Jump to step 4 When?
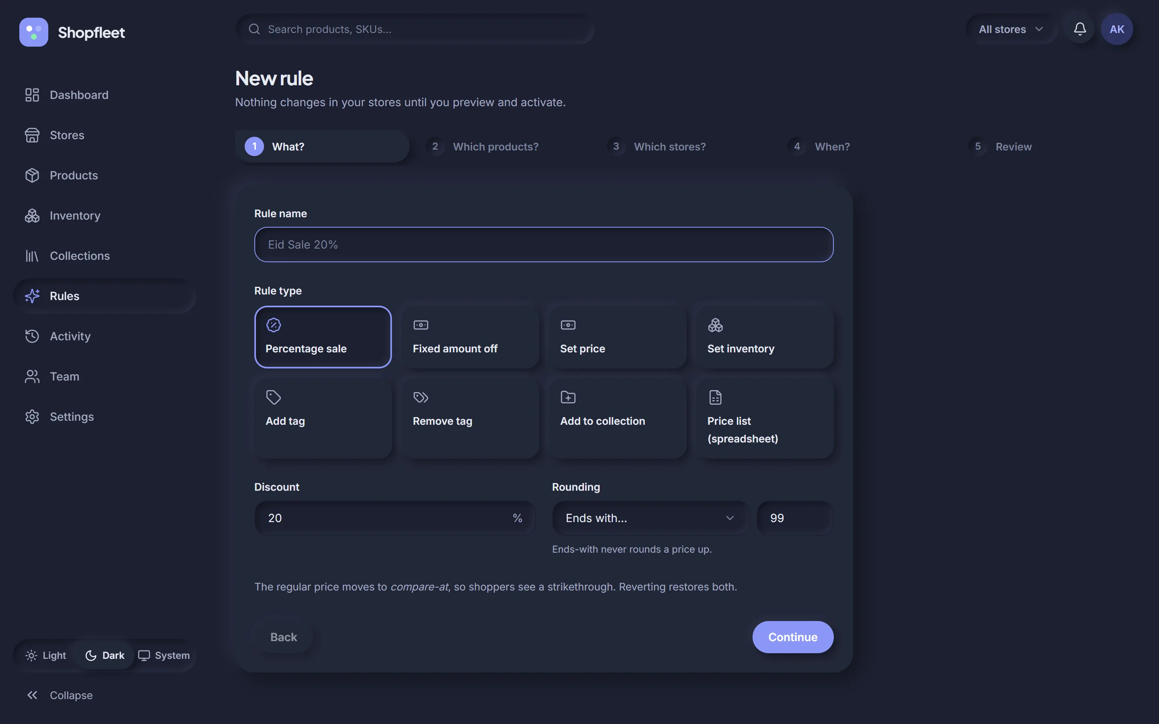This screenshot has width=1159, height=724. 865,146
